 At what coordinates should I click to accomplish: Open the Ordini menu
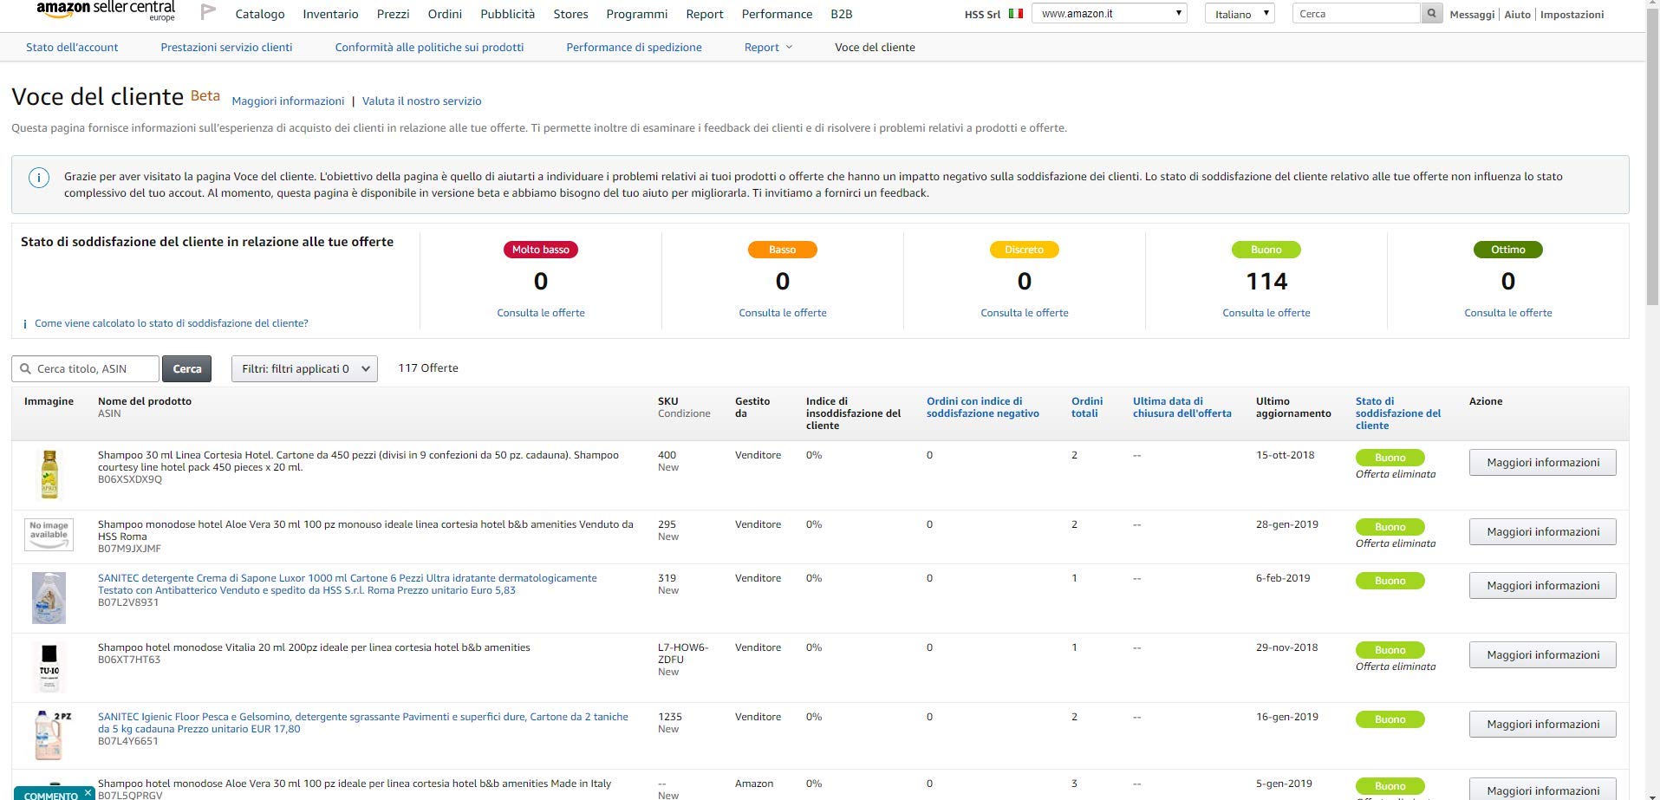pos(445,14)
